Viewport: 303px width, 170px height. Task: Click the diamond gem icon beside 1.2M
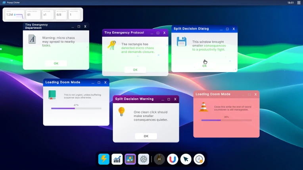(15, 15)
